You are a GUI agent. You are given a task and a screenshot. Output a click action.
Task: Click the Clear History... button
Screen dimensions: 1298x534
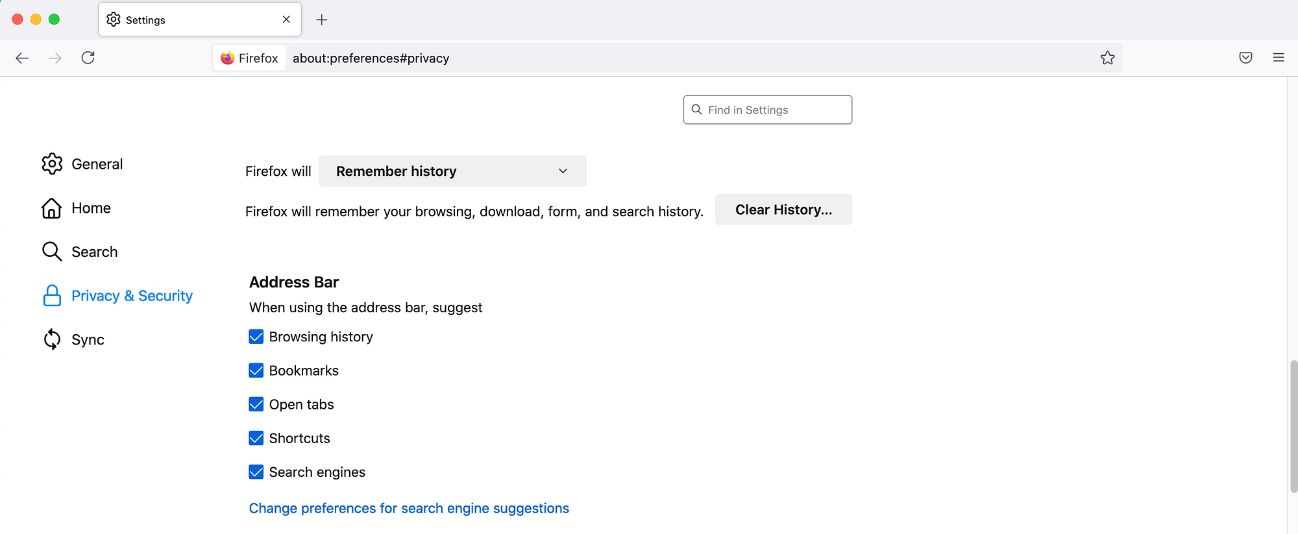click(x=783, y=210)
